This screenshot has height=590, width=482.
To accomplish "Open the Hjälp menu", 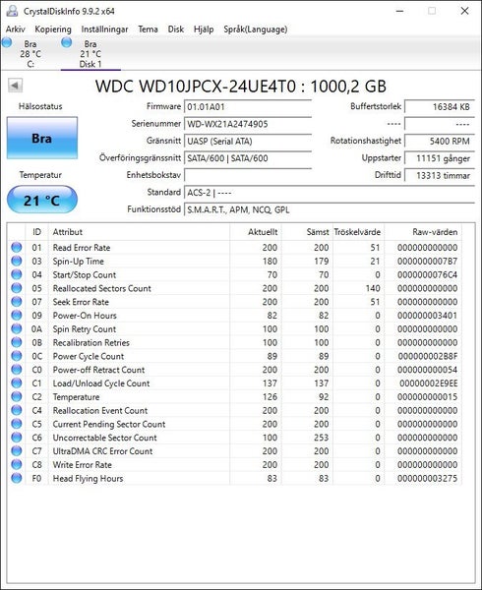I will point(204,29).
